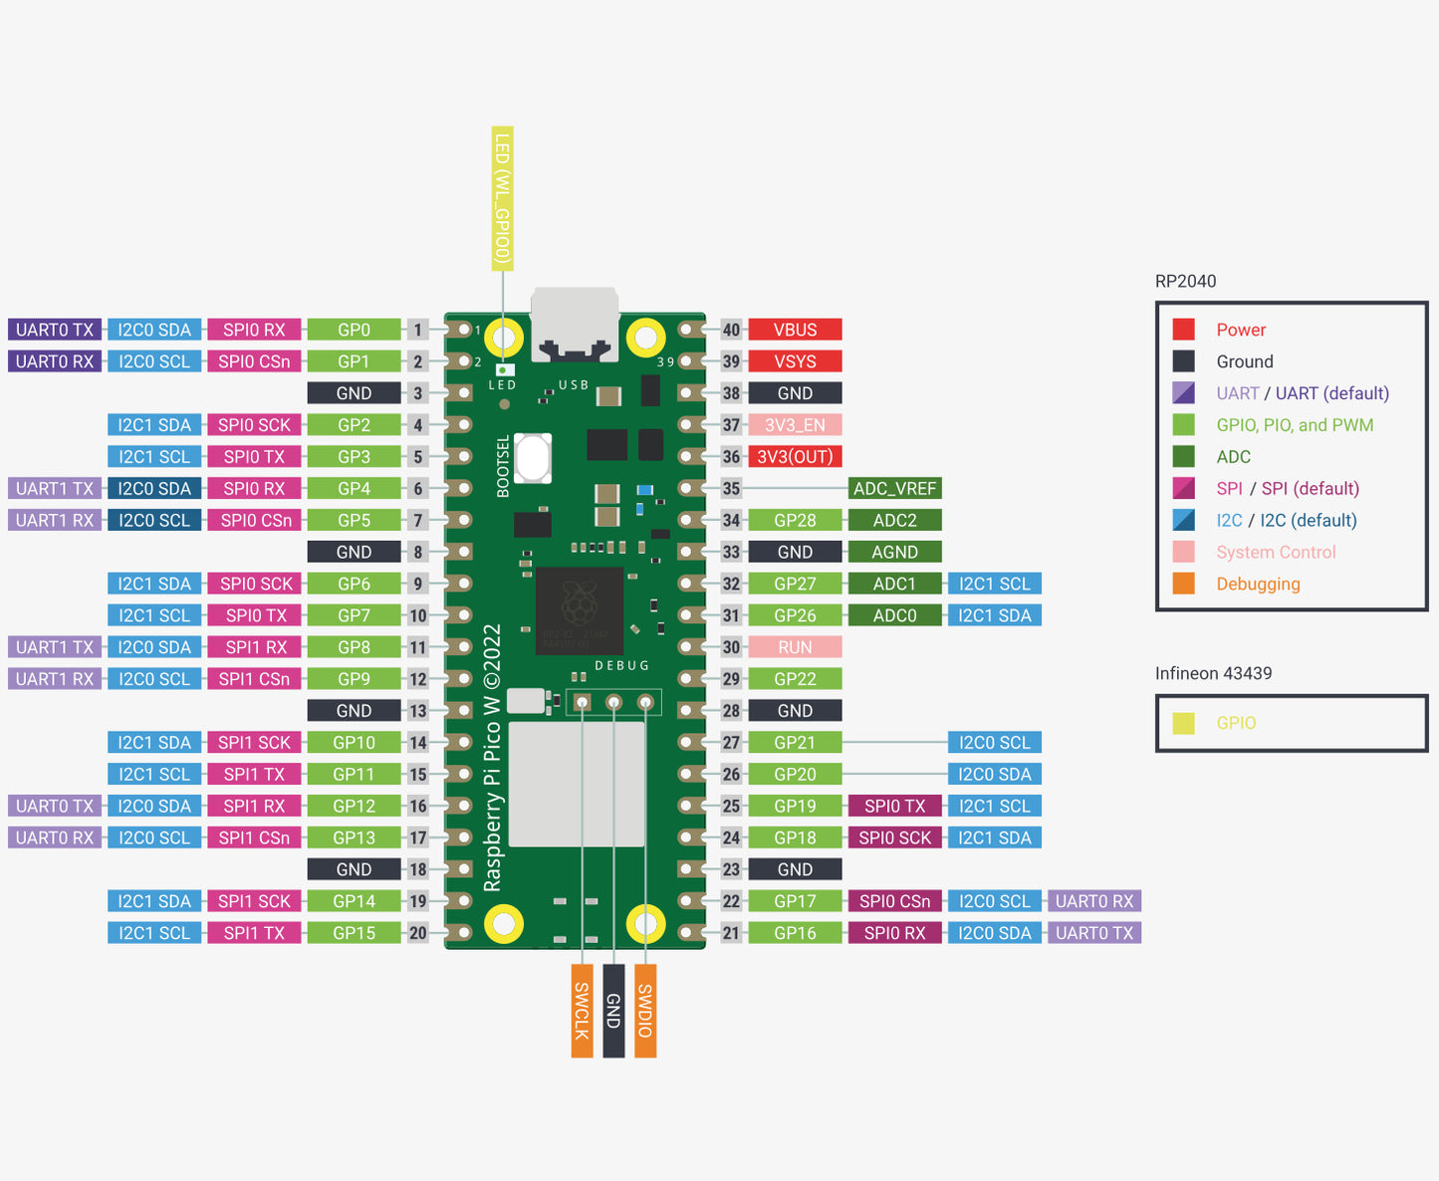This screenshot has height=1181, width=1439.
Task: Click the UART0 RX label in GP1 row
Action: point(55,361)
